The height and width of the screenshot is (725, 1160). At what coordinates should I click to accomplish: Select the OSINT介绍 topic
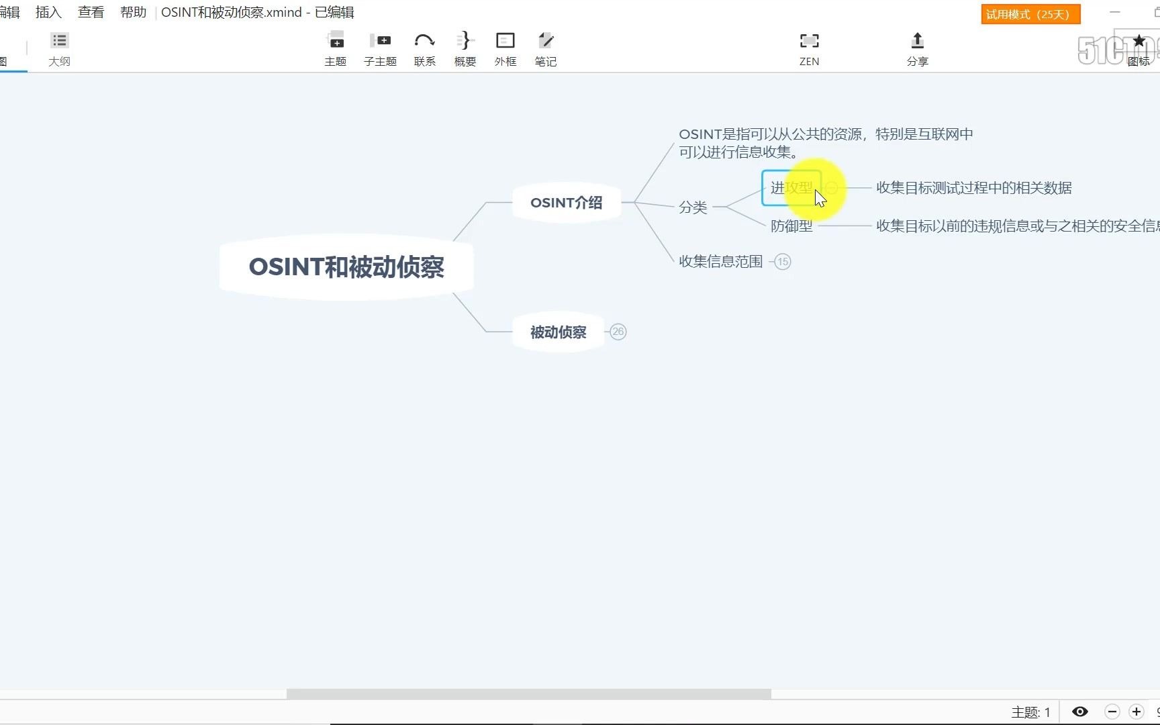(567, 203)
